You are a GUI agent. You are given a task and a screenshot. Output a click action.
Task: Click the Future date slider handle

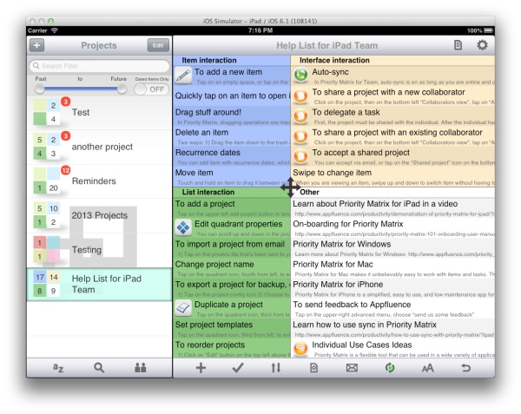pyautogui.click(x=122, y=89)
